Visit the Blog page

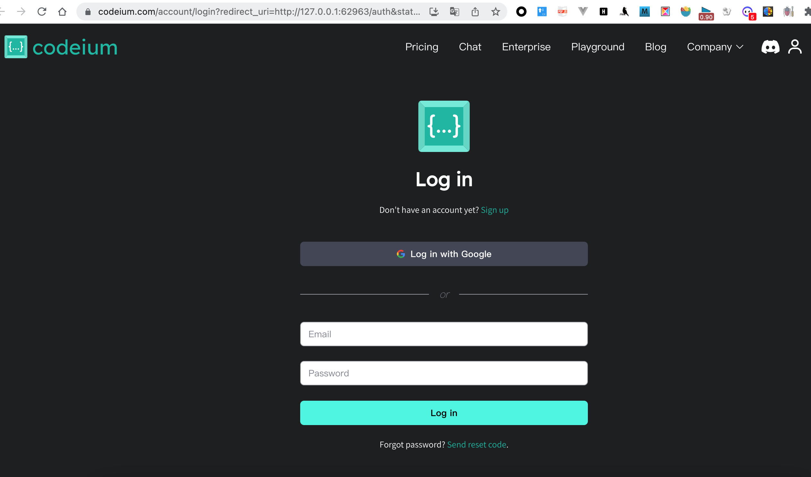[x=656, y=47]
